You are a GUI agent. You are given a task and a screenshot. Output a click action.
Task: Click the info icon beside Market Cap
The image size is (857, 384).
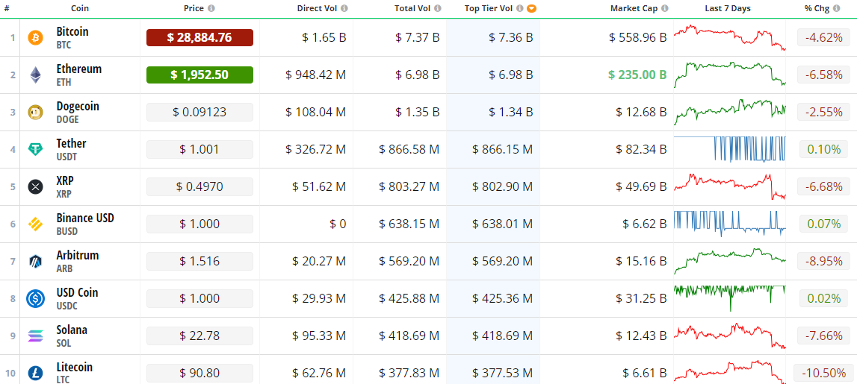click(x=664, y=9)
